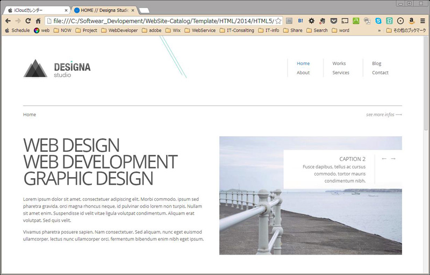The height and width of the screenshot is (275, 430).
Task: Open the black gear extension icon
Action: click(x=312, y=20)
